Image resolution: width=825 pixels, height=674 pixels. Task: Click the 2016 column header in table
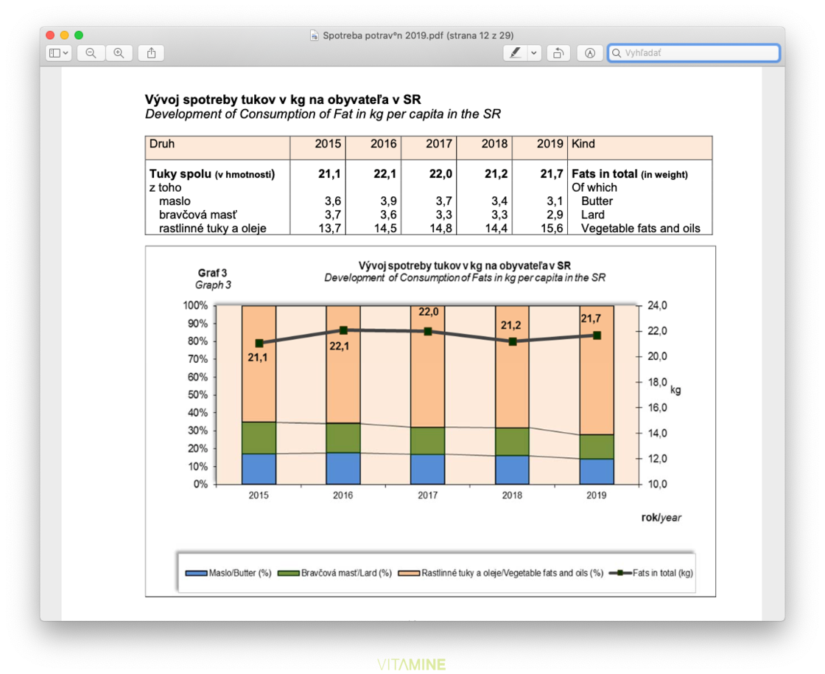point(384,144)
